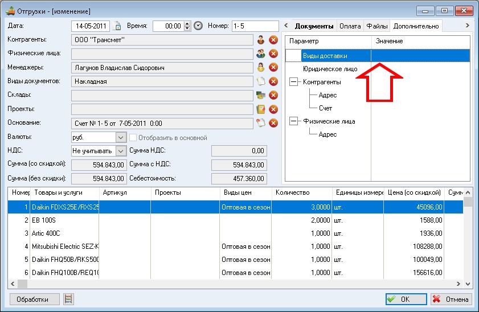Click the Отмена button
This screenshot has width=479, height=312.
451,299
